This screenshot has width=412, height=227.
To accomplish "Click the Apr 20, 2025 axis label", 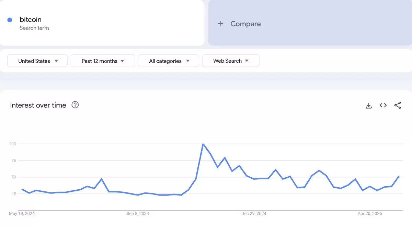I will 370,214.
